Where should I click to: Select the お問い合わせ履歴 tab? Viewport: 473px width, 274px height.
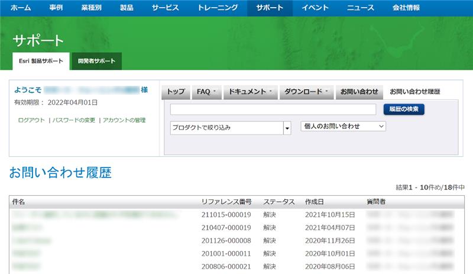pos(415,92)
